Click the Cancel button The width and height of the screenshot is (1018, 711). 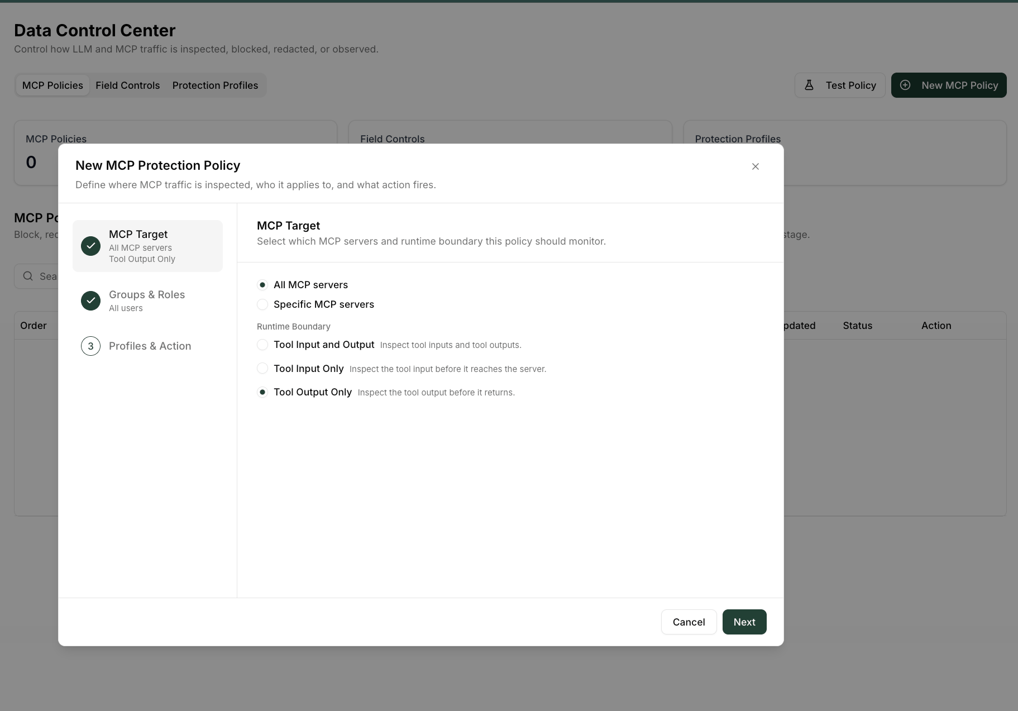tap(689, 622)
